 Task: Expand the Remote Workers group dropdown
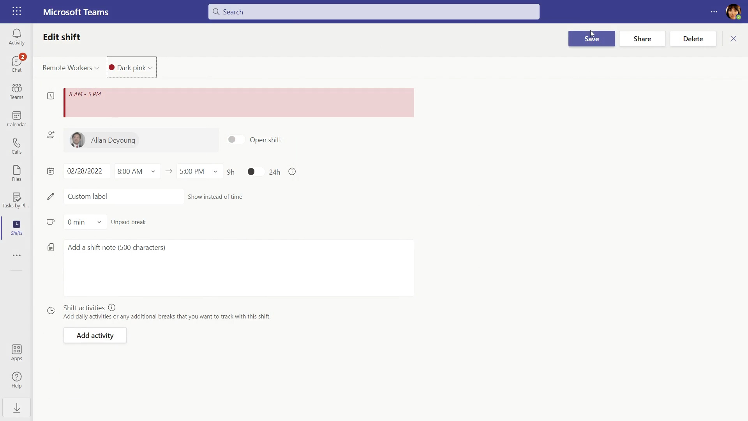tap(71, 67)
